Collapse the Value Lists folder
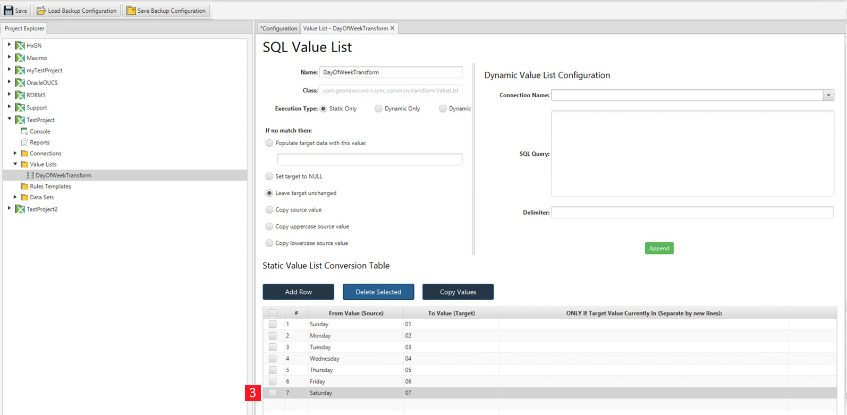The width and height of the screenshot is (847, 415). (15, 164)
